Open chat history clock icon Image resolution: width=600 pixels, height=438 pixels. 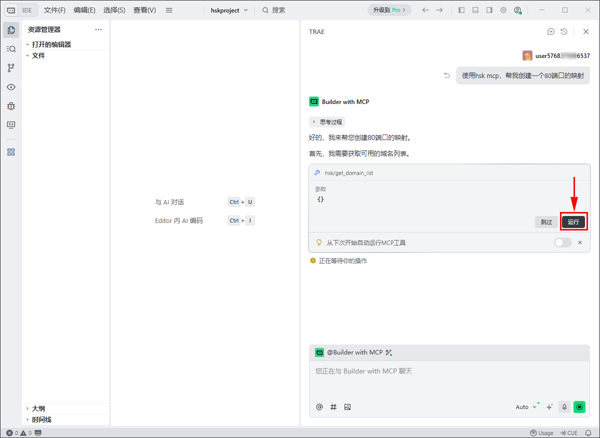[564, 31]
